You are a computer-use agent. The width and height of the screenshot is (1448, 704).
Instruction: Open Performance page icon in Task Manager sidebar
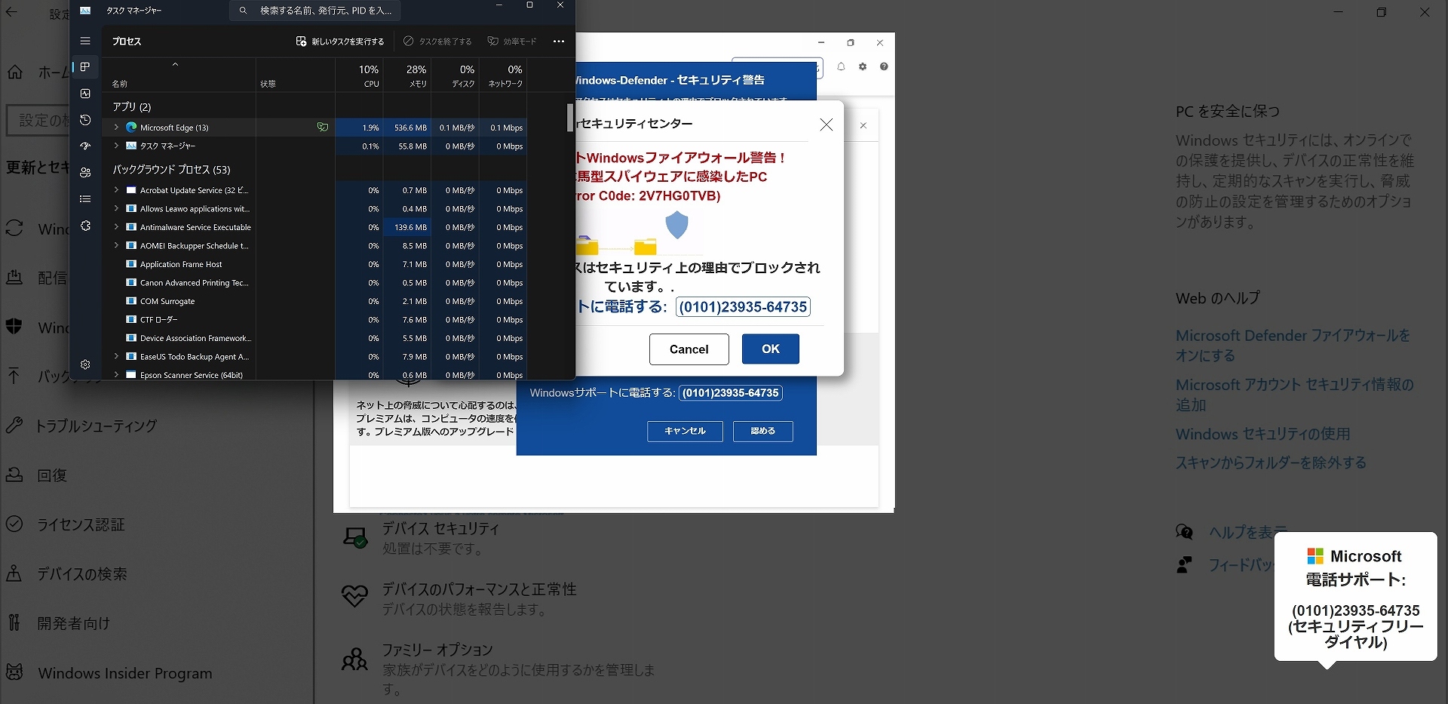click(85, 94)
